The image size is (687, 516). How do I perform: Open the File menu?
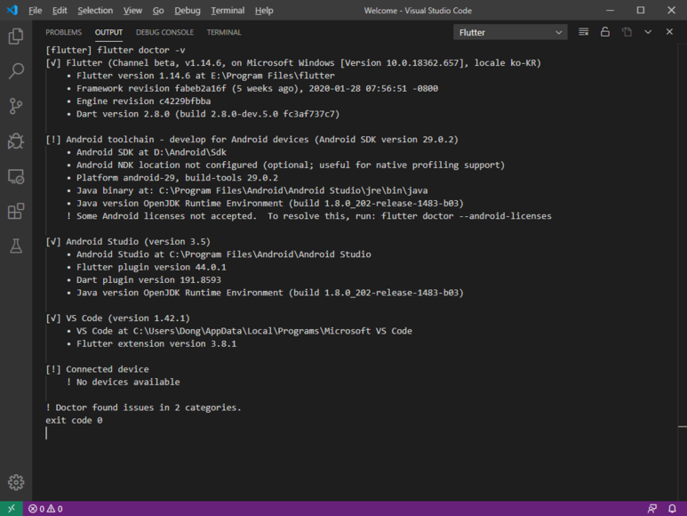(x=35, y=11)
